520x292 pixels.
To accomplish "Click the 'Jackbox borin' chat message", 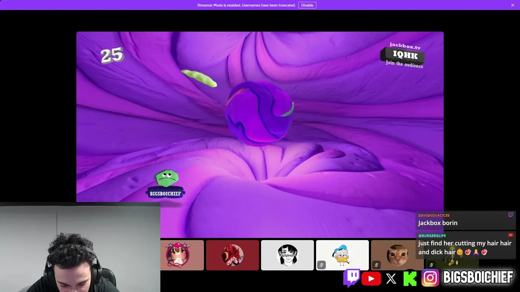I will (x=438, y=223).
